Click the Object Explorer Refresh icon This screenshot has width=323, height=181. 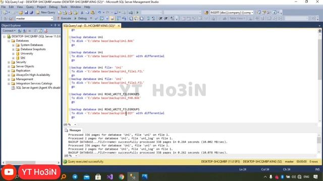pos(40,31)
